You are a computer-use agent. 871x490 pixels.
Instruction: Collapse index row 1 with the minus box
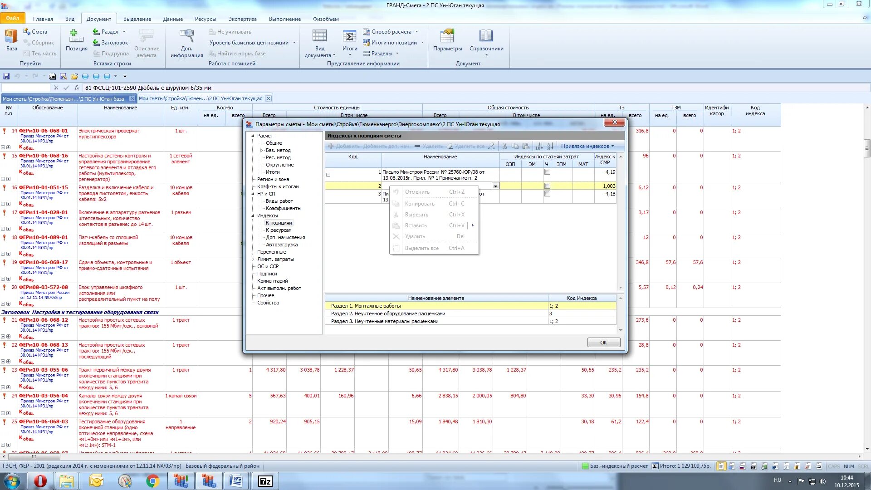point(328,175)
